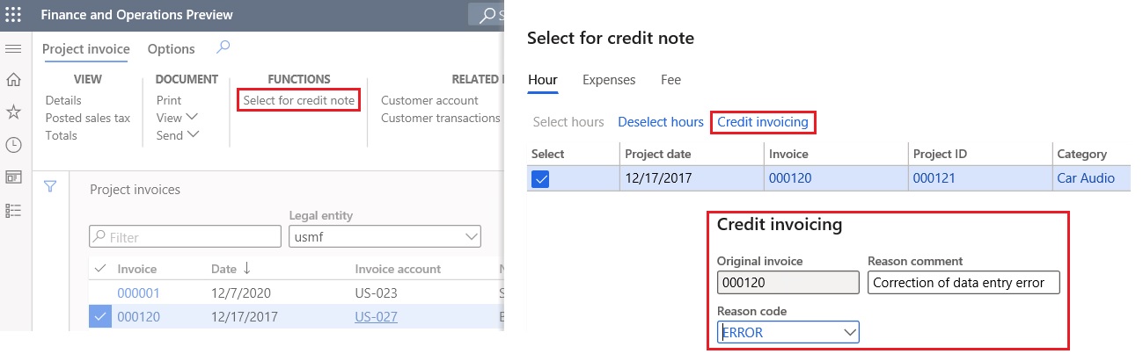
Task: Click the 12/17/2017 project date cell
Action: [658, 178]
